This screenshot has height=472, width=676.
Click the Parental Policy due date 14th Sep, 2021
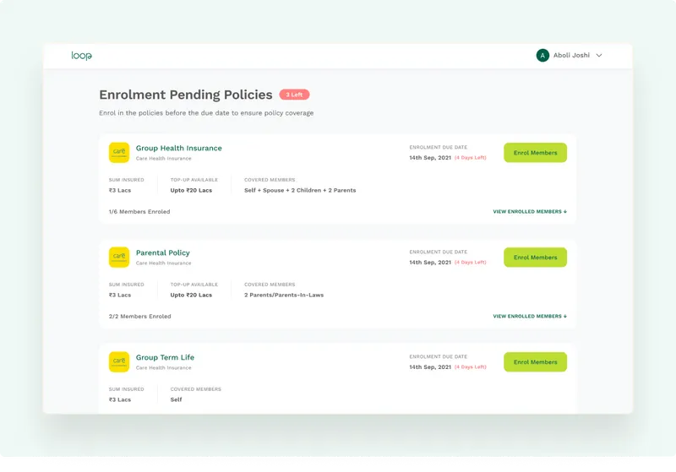click(430, 263)
